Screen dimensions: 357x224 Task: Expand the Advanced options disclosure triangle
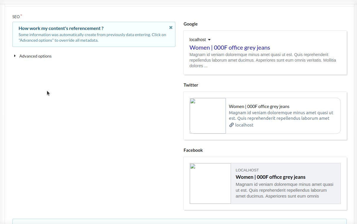pyautogui.click(x=15, y=56)
